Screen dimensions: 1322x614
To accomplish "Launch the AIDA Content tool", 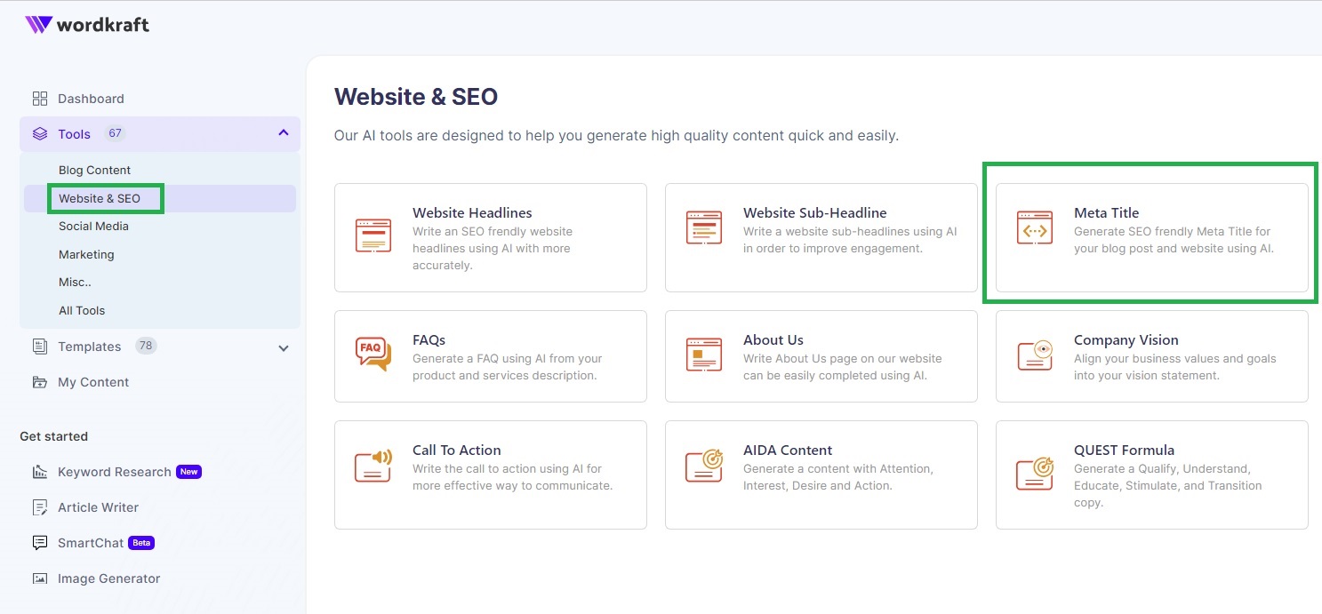I will pyautogui.click(x=821, y=474).
